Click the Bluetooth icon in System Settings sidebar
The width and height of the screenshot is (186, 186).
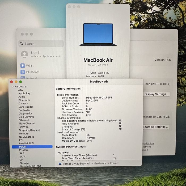pyautogui.click(x=23, y=72)
